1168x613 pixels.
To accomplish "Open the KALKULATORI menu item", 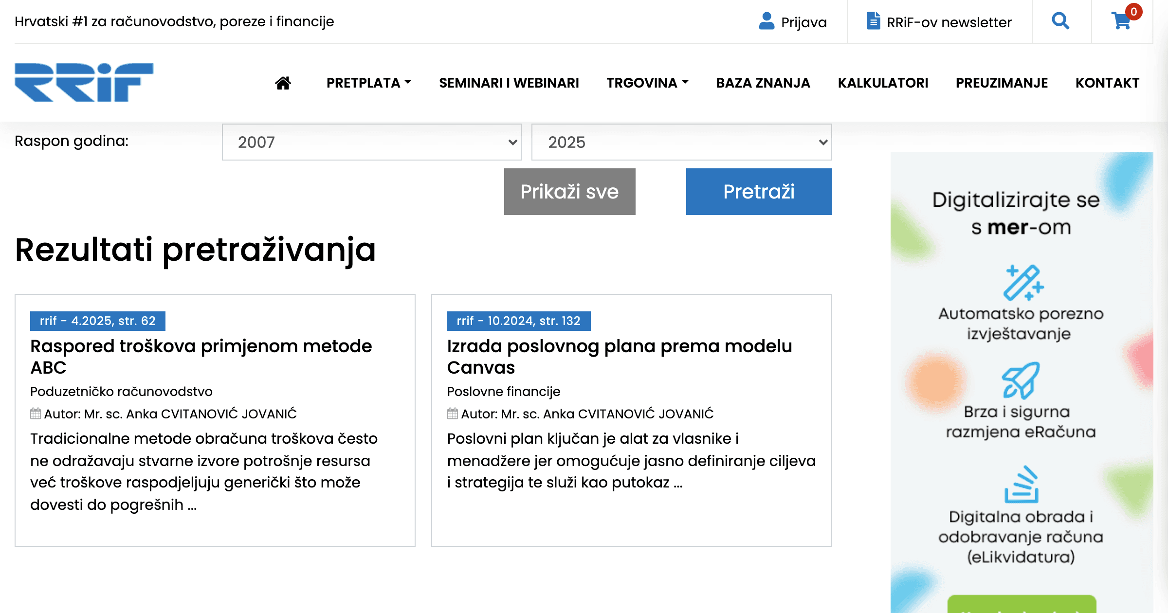I will pyautogui.click(x=883, y=83).
